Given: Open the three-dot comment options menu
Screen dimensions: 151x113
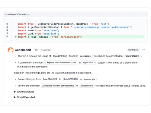Looking at the screenshot, I should pos(144,50).
